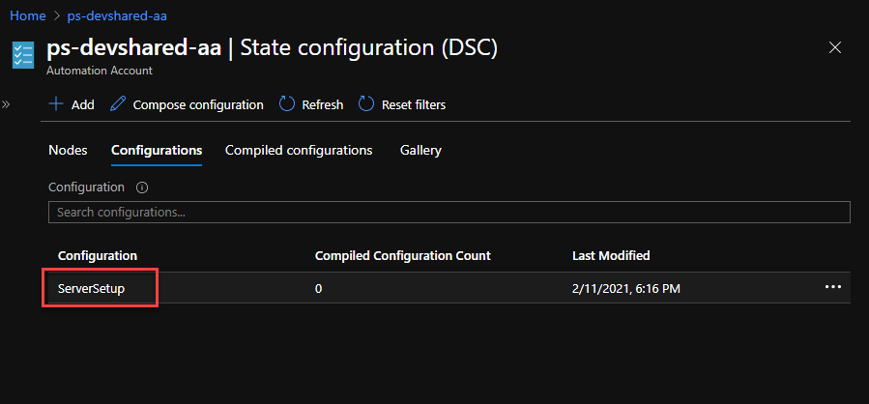Open the Compiled configurations tab
This screenshot has width=869, height=404.
[299, 150]
